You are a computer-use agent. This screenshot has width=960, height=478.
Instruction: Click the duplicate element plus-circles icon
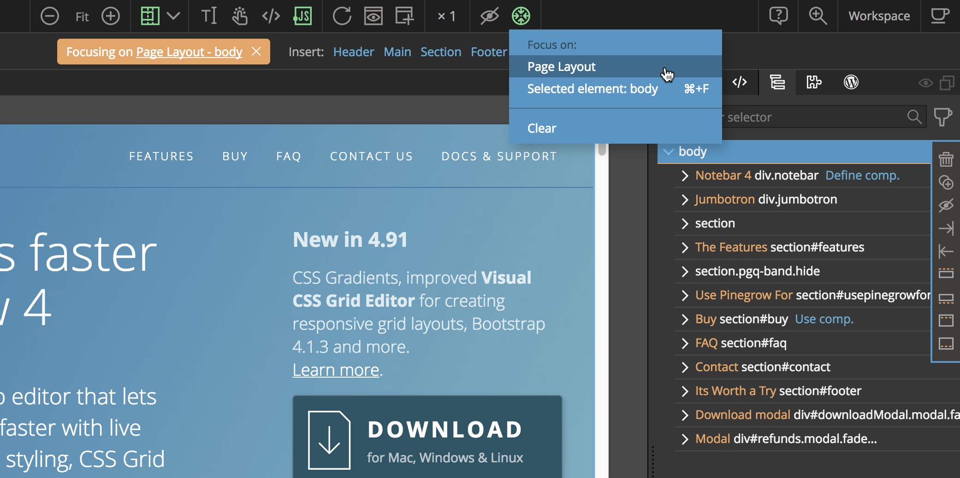(x=946, y=182)
